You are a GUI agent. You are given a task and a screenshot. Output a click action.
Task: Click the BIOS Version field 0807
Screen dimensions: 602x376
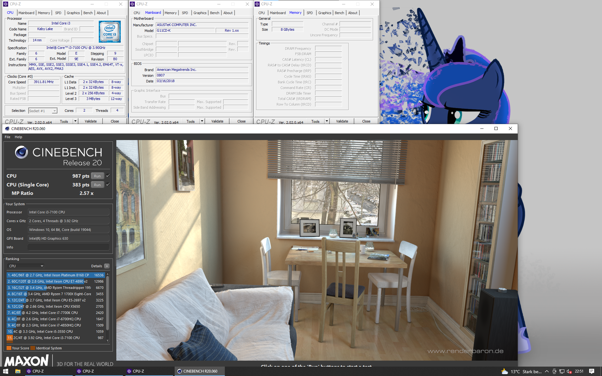202,76
